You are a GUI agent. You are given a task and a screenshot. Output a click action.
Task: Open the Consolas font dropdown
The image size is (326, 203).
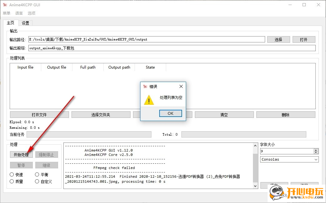click(289, 159)
